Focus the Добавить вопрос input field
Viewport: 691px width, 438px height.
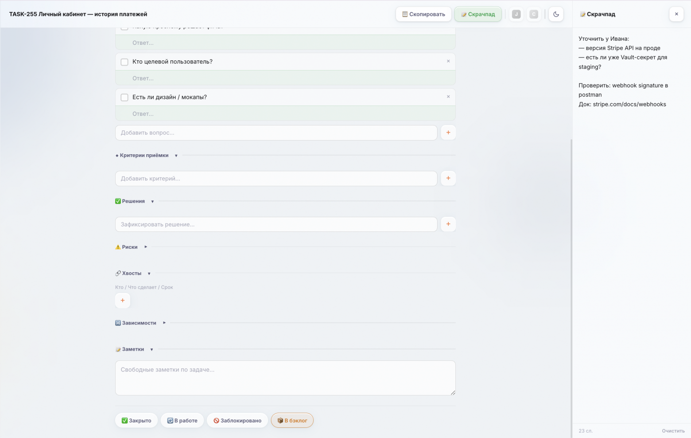[x=276, y=133]
